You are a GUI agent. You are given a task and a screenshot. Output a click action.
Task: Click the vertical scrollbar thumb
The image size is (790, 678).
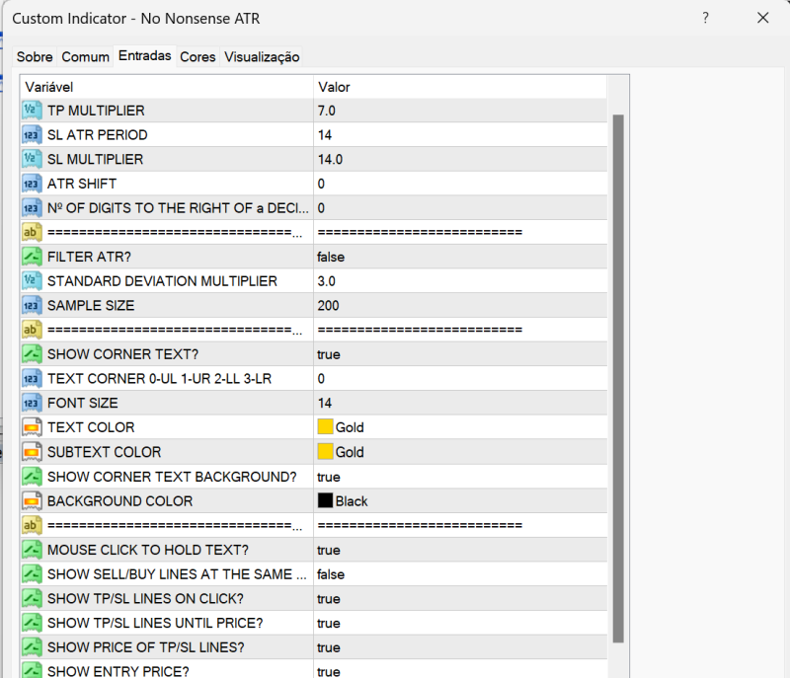tap(618, 379)
